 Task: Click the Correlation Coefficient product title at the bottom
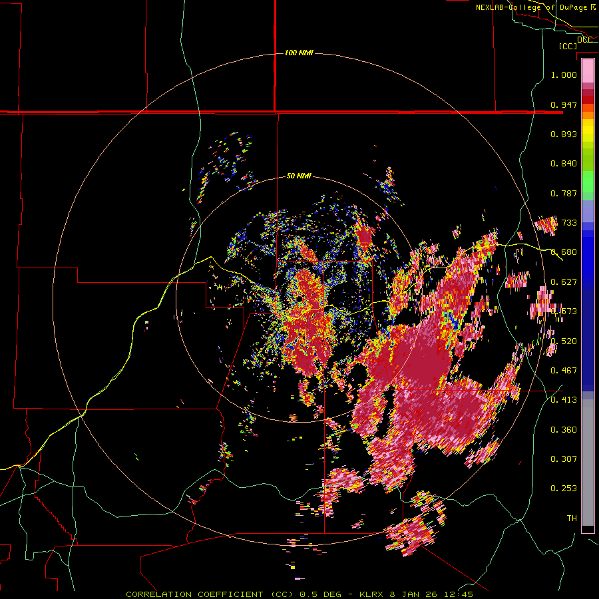click(299, 594)
